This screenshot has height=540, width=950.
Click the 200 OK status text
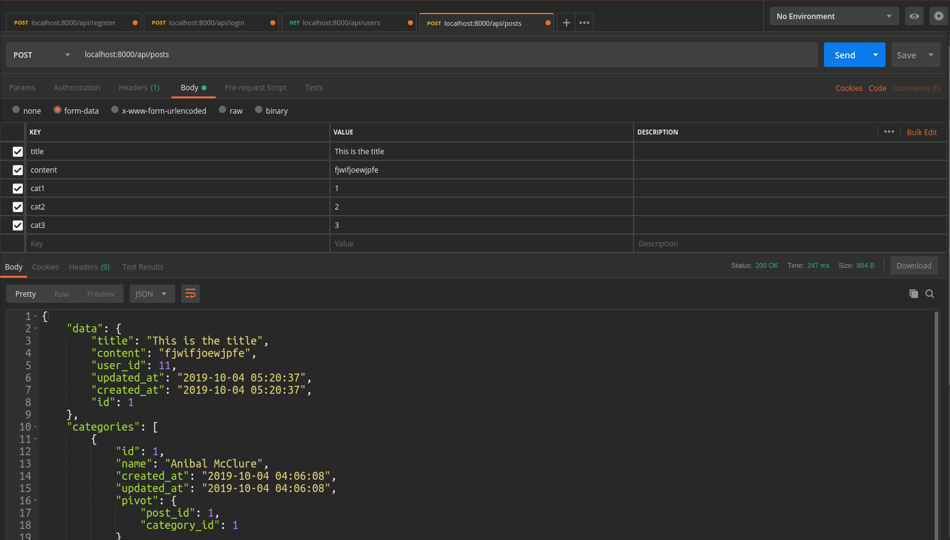(766, 265)
